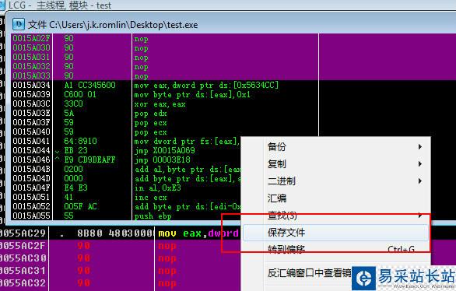
Task: Open the 二进制 submenu in context menu
Action: coord(336,181)
